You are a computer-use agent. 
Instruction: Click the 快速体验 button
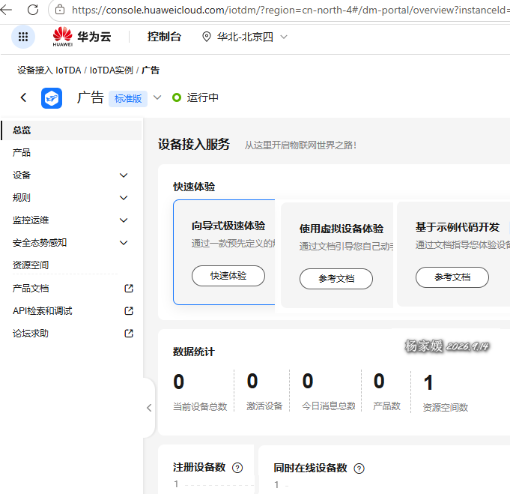pyautogui.click(x=228, y=276)
